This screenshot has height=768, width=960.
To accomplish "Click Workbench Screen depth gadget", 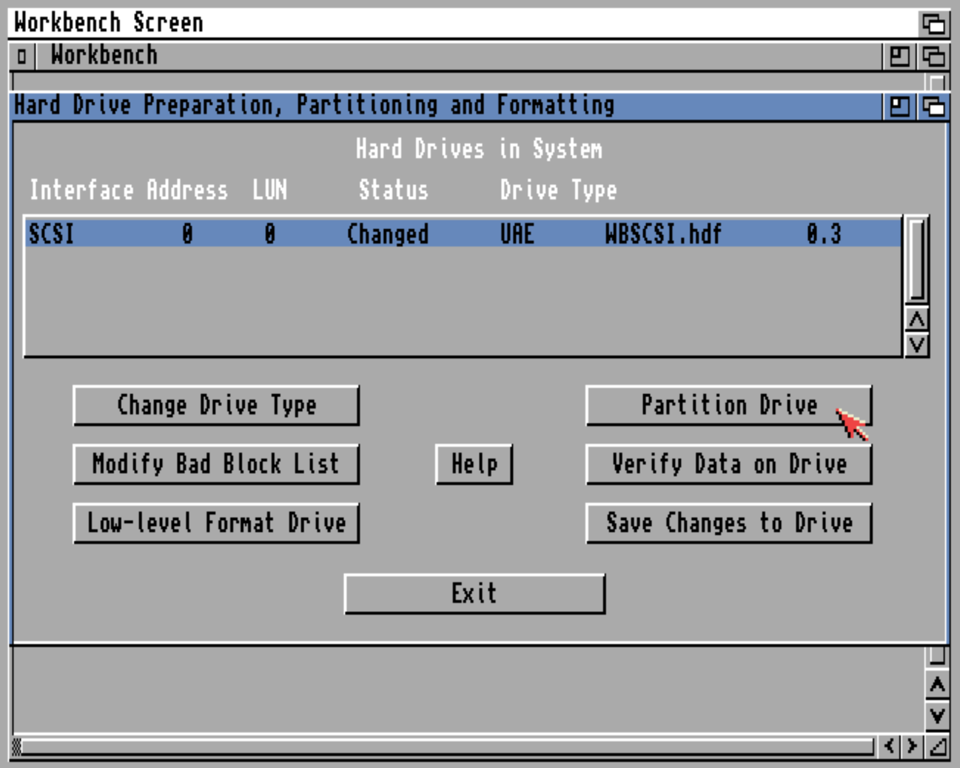I will coord(933,24).
